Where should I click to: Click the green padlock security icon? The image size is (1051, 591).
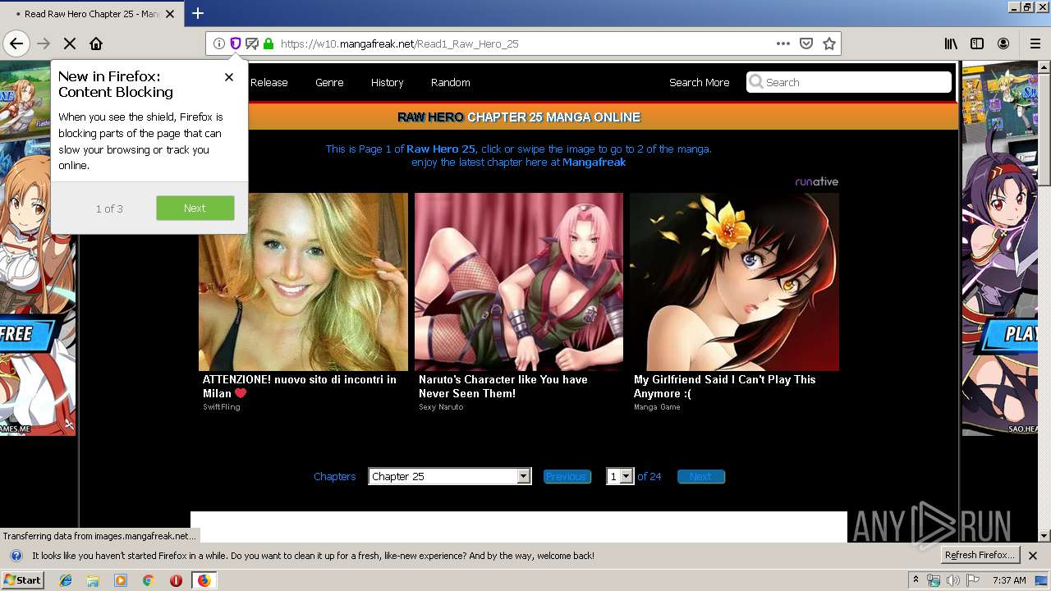pos(268,44)
